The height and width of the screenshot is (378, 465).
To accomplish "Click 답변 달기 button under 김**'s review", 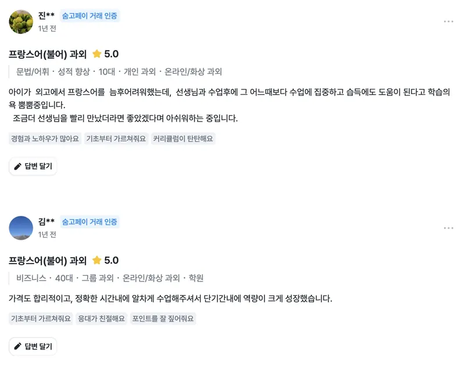I will pyautogui.click(x=33, y=346).
